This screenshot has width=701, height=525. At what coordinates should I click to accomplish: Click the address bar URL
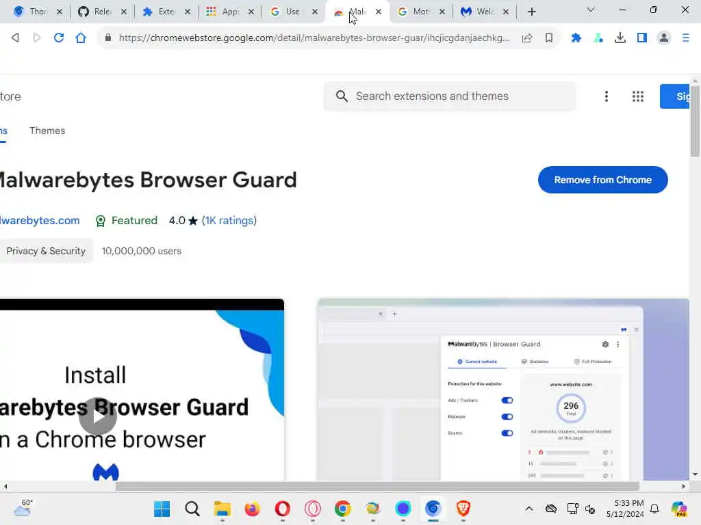[314, 38]
